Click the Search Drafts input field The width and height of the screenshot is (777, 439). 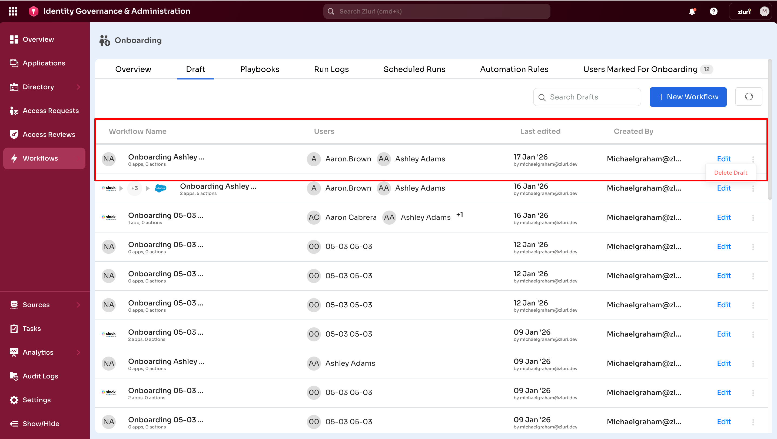click(x=587, y=97)
